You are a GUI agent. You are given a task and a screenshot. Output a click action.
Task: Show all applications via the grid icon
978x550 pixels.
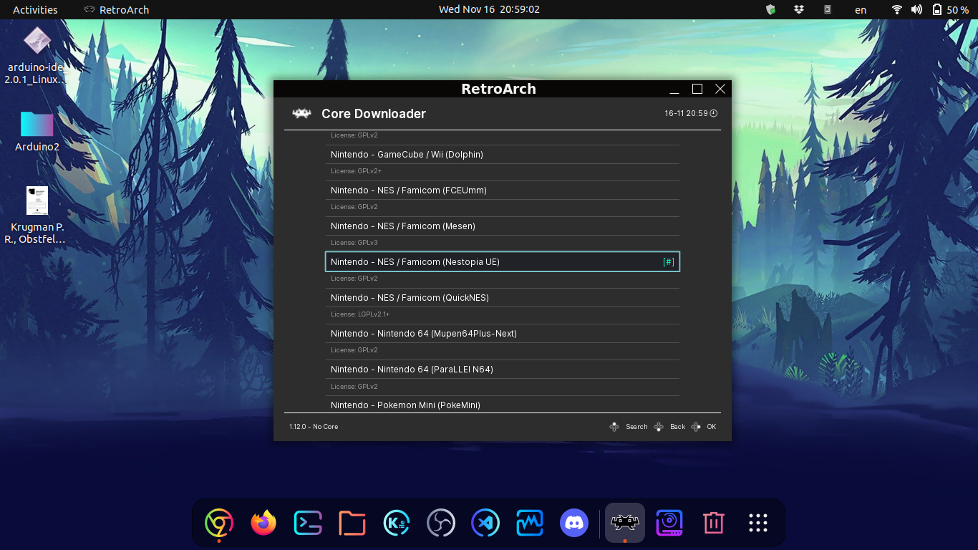[x=757, y=523]
